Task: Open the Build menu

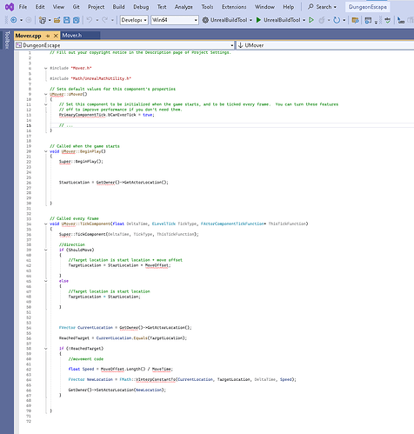Action: coord(118,7)
